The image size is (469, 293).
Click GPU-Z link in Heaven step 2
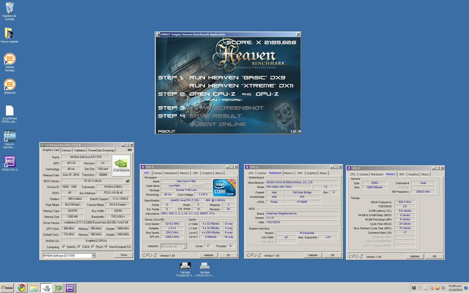pyautogui.click(x=267, y=94)
